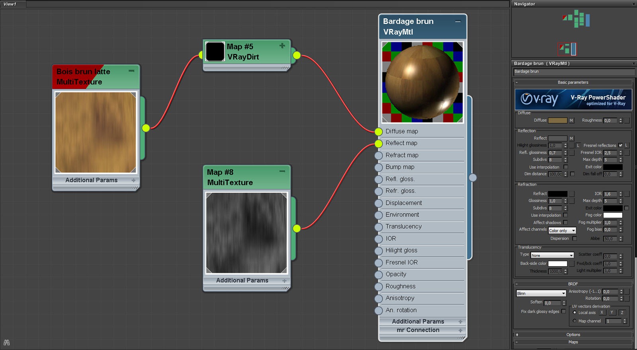
Task: Open the Fog color swatch
Action: (613, 215)
